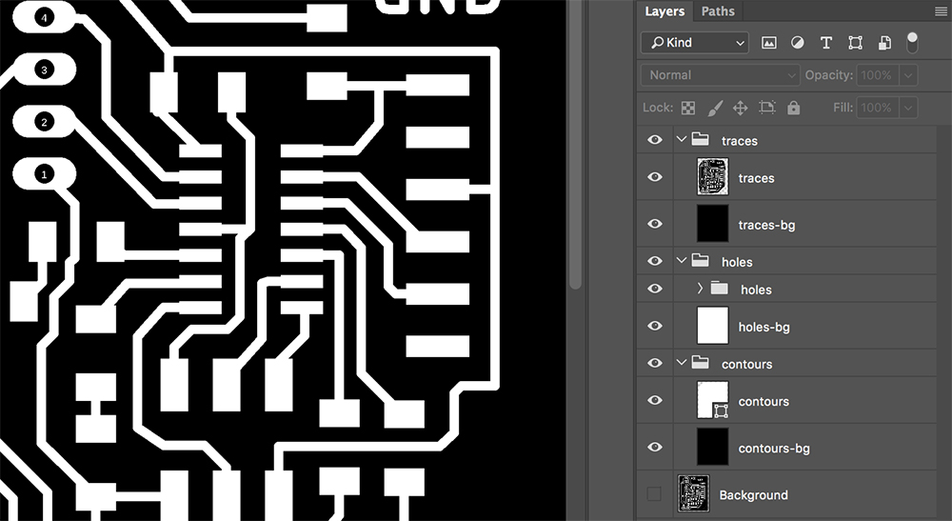Click pad number 4 on canvas
Screen dimensions: 952x521
click(x=44, y=18)
